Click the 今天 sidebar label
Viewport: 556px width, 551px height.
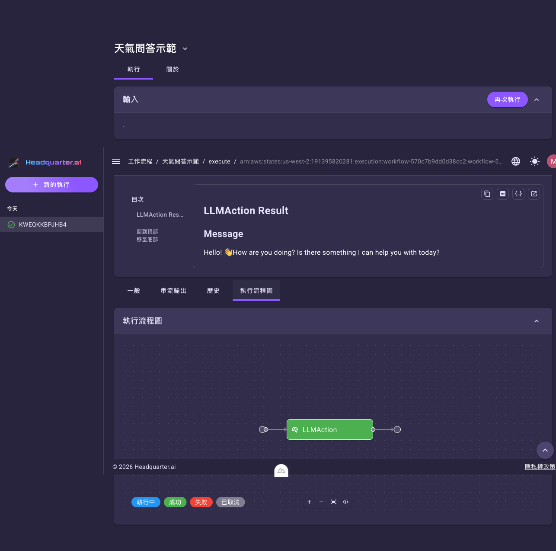click(12, 209)
